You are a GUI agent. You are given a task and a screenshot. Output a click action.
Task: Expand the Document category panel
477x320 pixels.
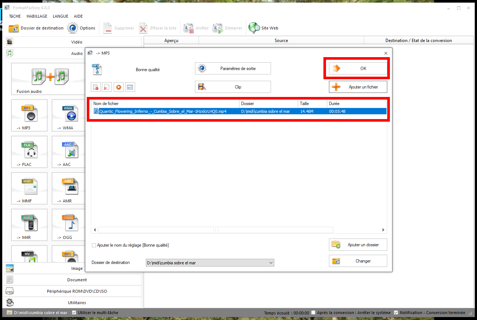(x=73, y=280)
